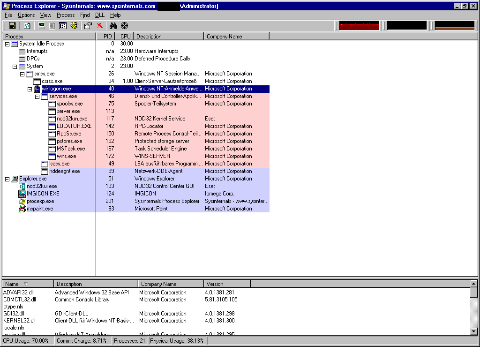Select the pstores.exe process row
The image size is (480, 360).
click(x=136, y=141)
